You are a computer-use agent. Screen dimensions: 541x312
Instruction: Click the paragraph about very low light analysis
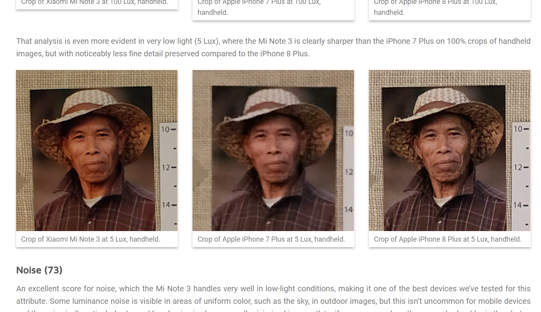[x=273, y=47]
